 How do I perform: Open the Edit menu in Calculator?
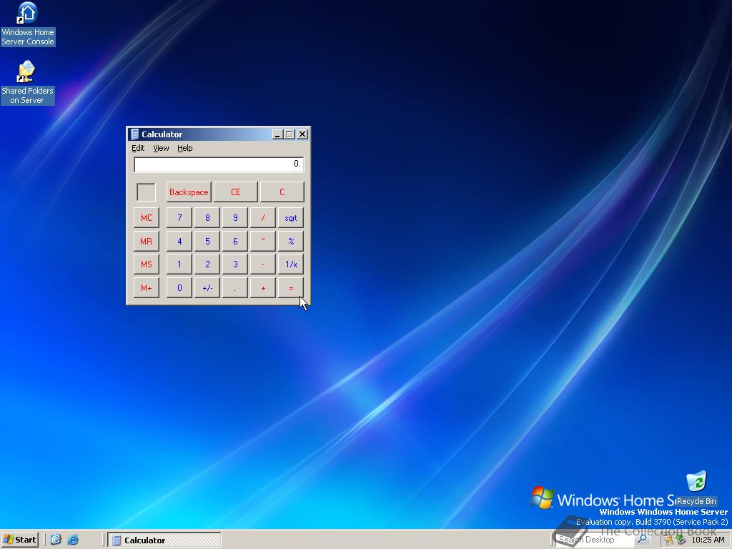coord(138,148)
